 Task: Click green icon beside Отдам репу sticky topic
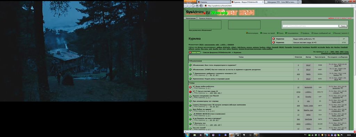190,79
